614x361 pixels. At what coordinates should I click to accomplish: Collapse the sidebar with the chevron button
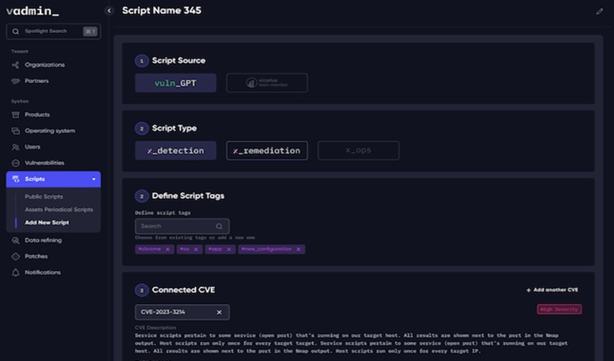pyautogui.click(x=109, y=11)
